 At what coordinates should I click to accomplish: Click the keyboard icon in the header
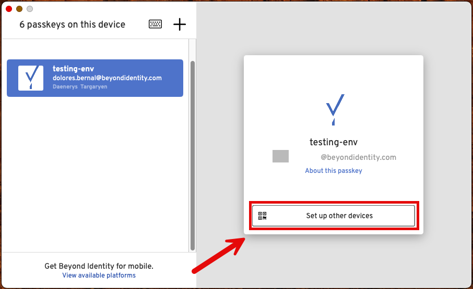click(x=155, y=24)
